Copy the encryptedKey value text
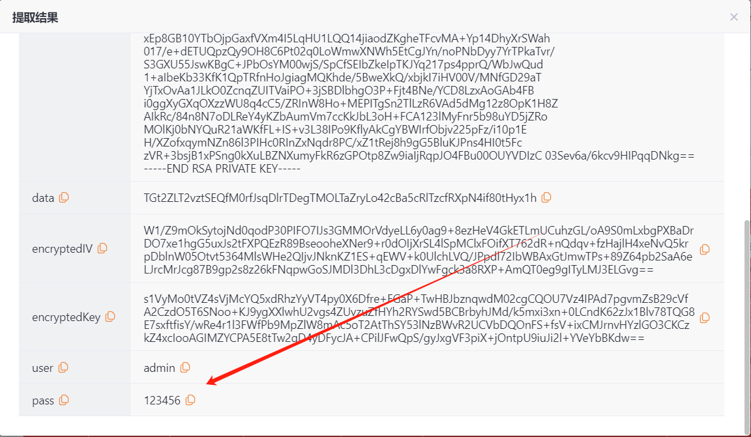 point(705,318)
